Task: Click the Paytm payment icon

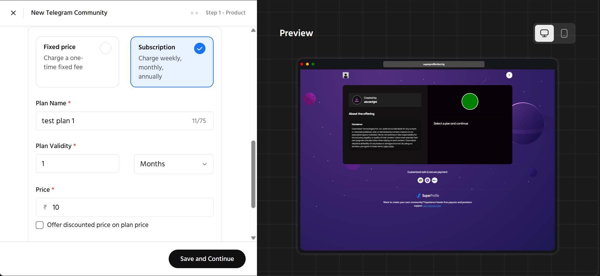Action: tap(434, 180)
